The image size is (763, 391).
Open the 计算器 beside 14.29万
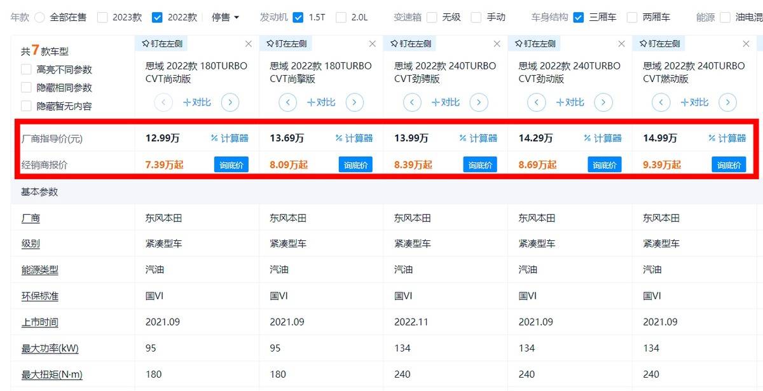pyautogui.click(x=603, y=138)
